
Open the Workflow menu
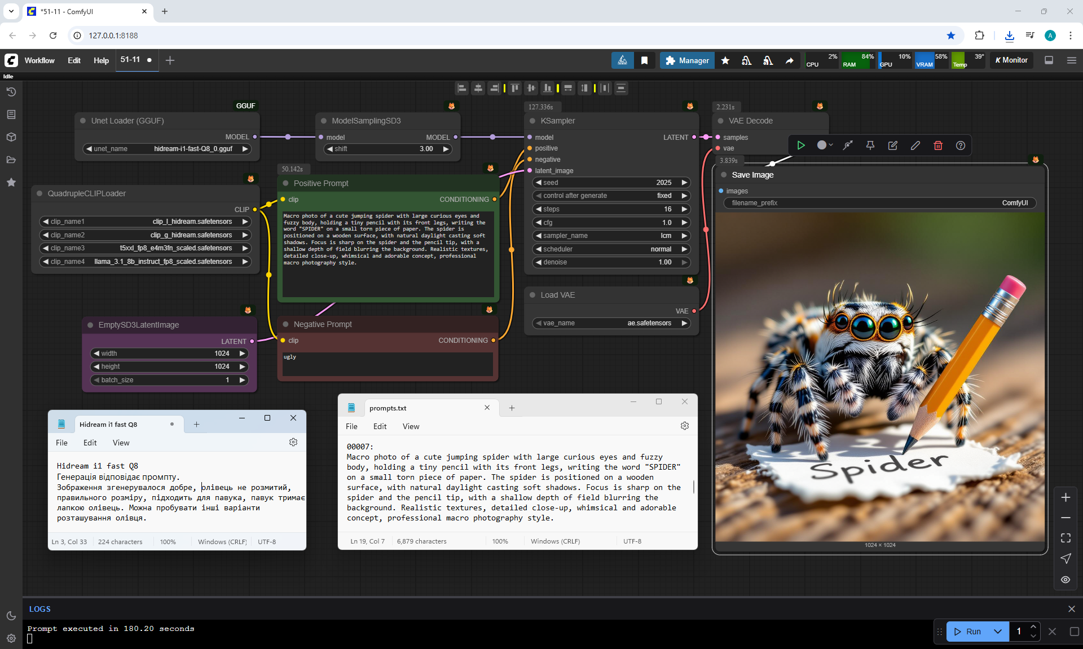tap(39, 60)
